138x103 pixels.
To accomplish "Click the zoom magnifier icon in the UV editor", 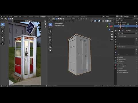I will click(46, 24).
